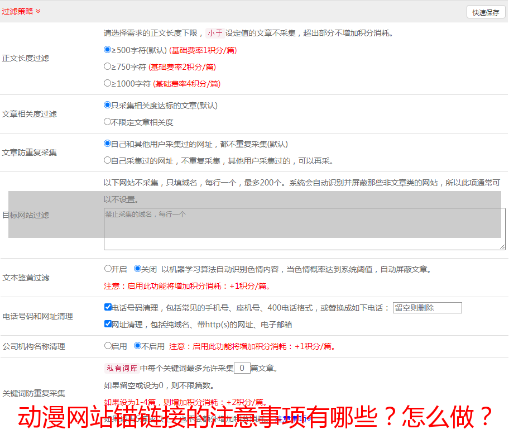Select 只采集相关度达标的文章 option
This screenshot has height=429, width=509.
108,105
